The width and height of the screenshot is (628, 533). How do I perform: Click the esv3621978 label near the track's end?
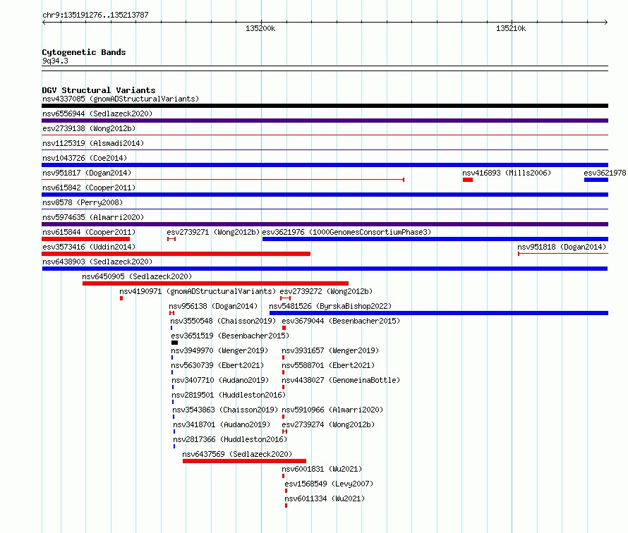tap(605, 173)
